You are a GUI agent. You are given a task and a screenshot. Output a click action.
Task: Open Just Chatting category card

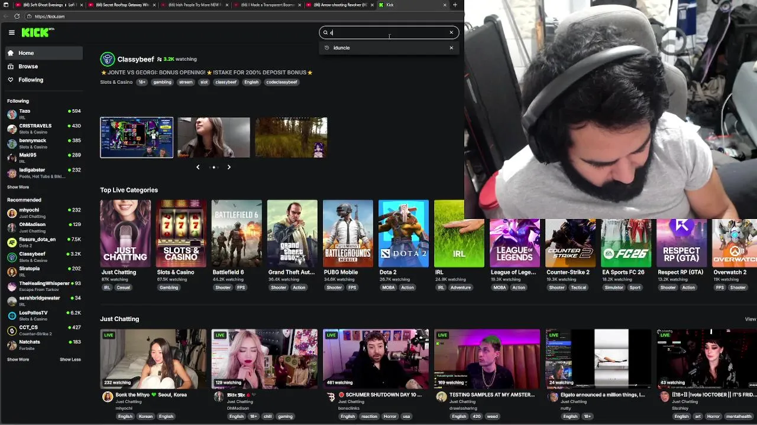tap(125, 234)
